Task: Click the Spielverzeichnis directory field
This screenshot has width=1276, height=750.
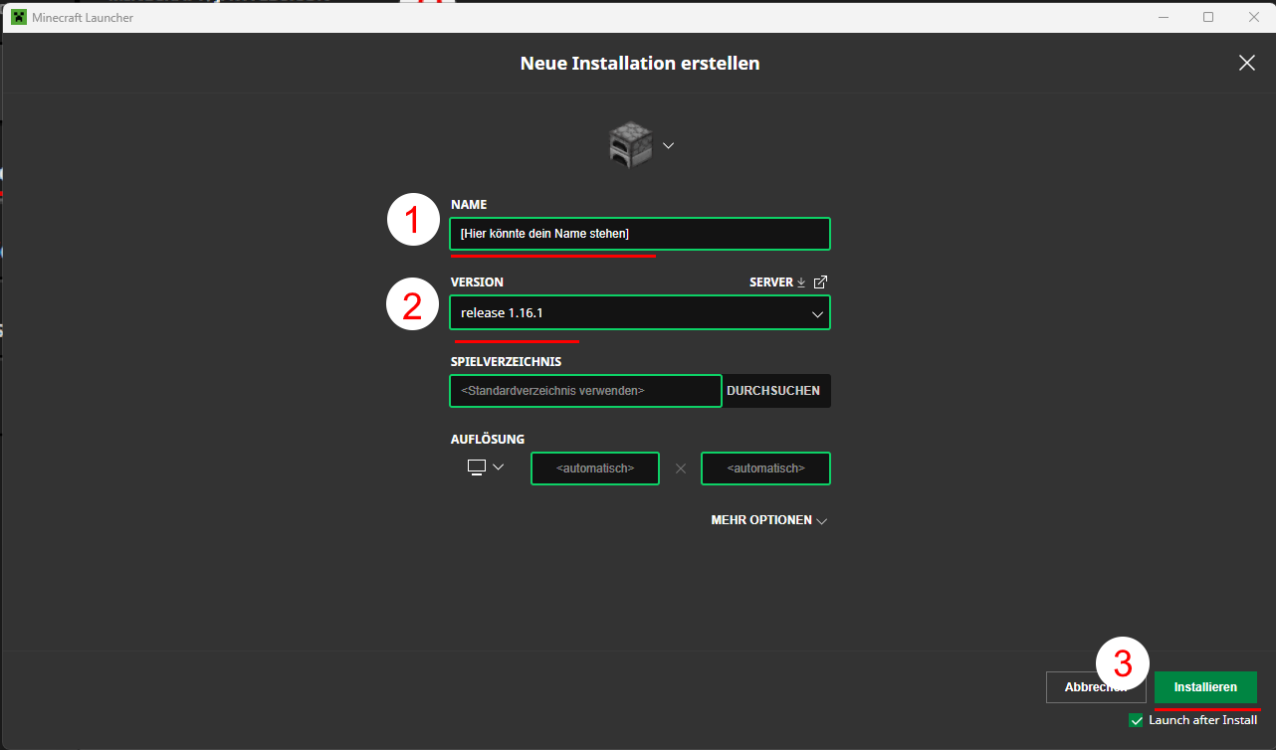Action: [x=585, y=391]
